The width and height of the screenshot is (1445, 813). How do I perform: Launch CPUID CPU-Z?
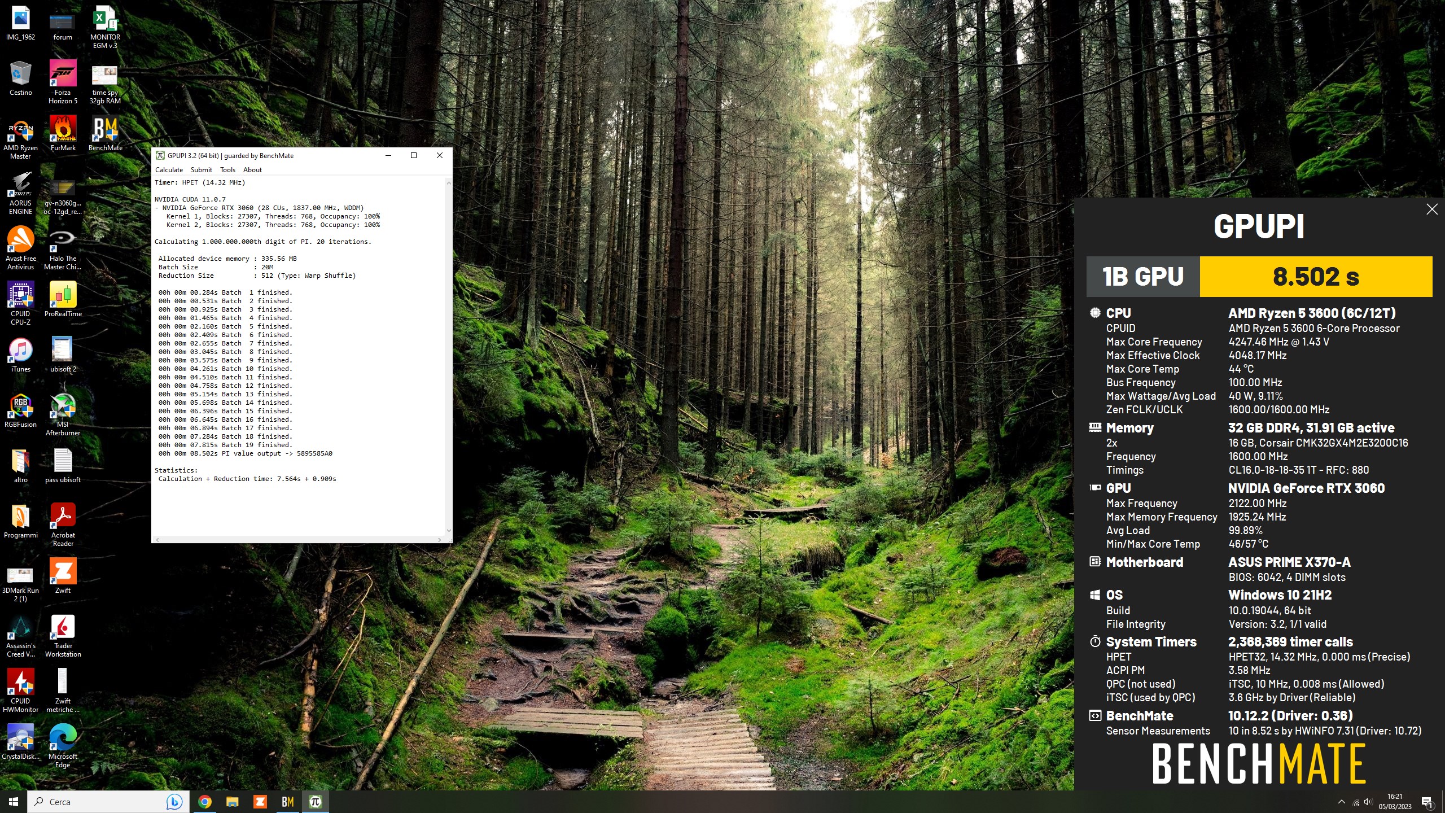(20, 304)
